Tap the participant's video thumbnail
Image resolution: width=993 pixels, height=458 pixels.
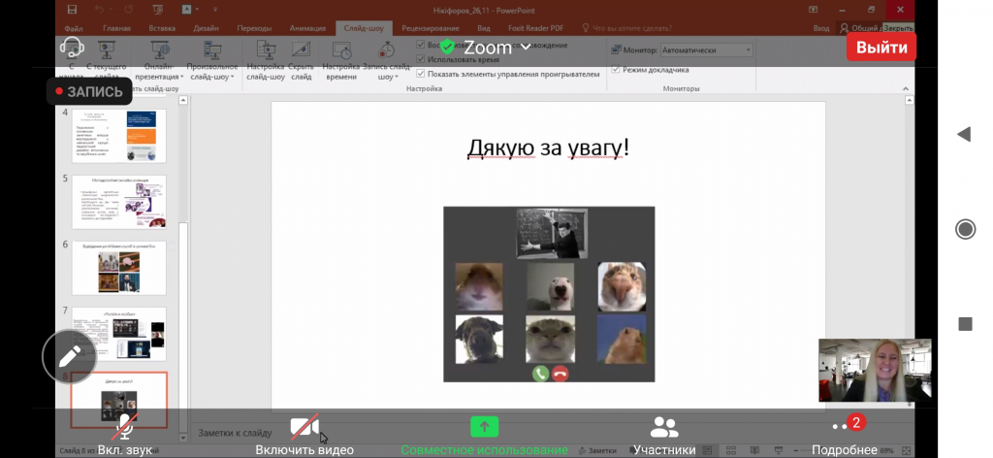click(x=875, y=370)
